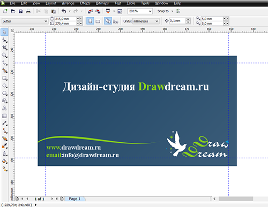
Task: Open the Welcome screen icon
Action: coord(120,11)
